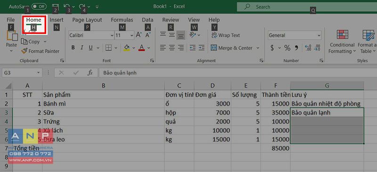Open the Alignment group dialog launcher
The width and height of the screenshot is (377, 172).
coord(262,61)
